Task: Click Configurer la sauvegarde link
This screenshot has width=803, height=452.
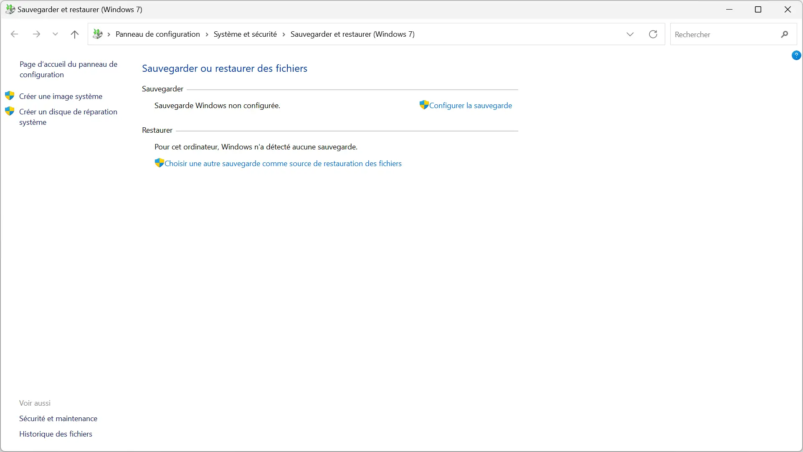Action: click(471, 106)
